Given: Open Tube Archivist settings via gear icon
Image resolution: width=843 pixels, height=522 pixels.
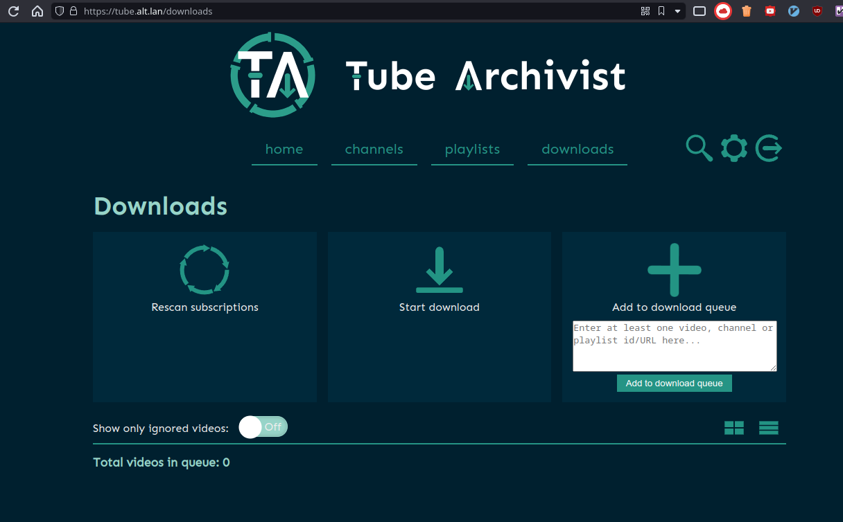Looking at the screenshot, I should [x=733, y=148].
